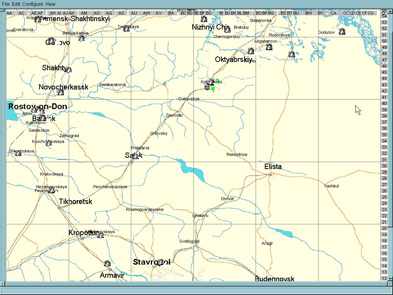
Task: Select the bell marker at Belaya Kalitva
Action: tap(81, 38)
